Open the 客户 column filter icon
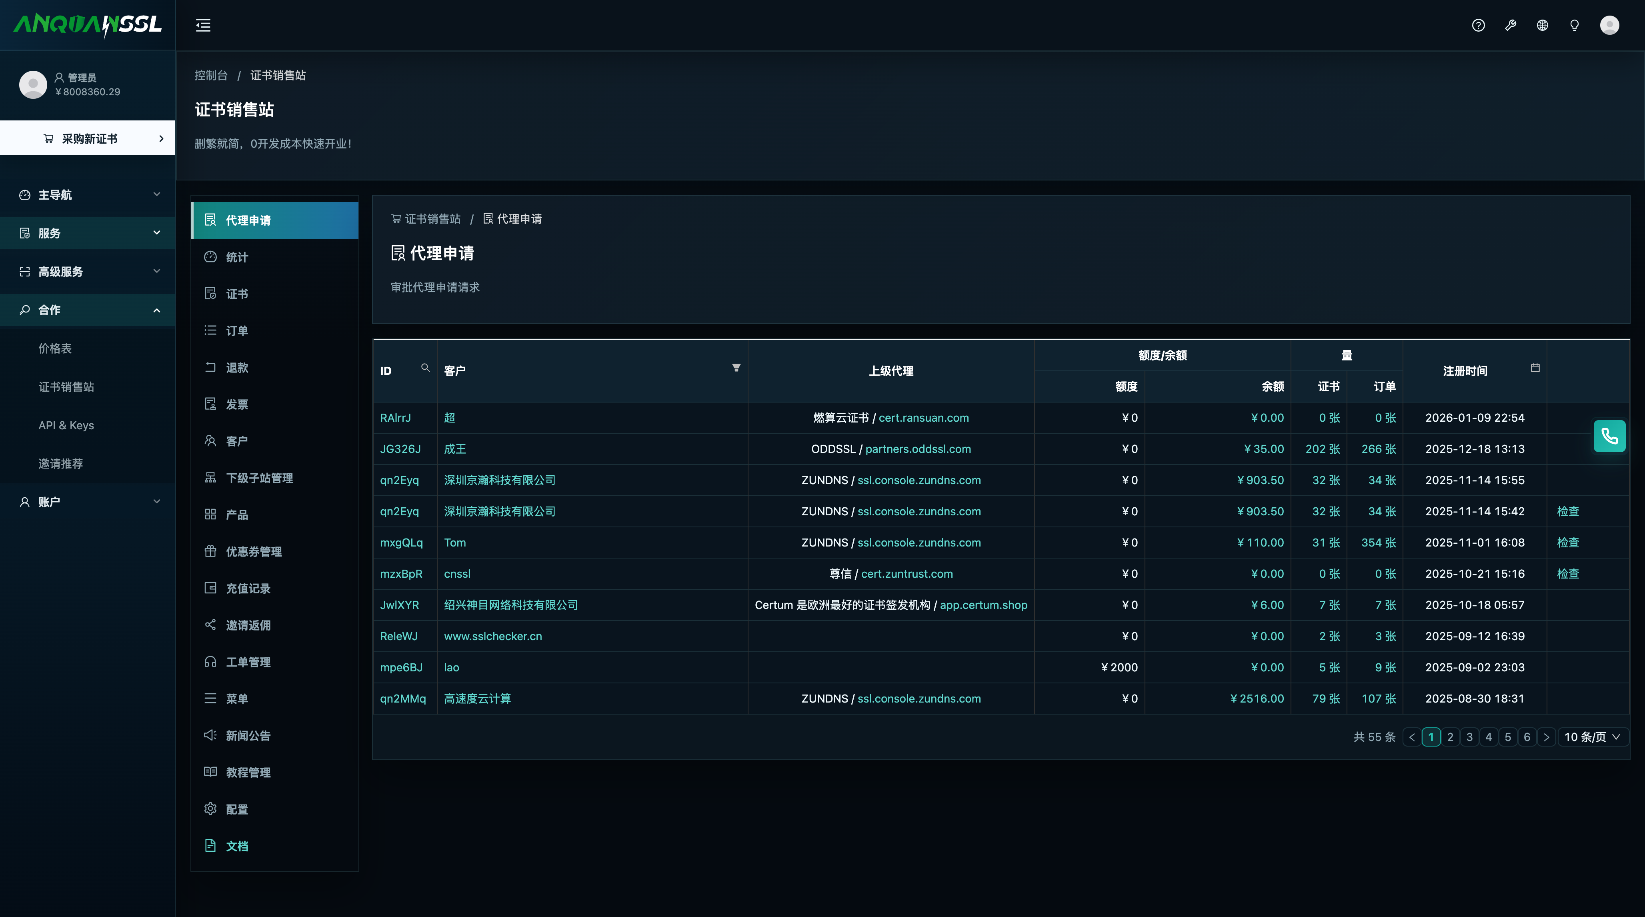Screen dimensions: 1645x917 tap(736, 368)
